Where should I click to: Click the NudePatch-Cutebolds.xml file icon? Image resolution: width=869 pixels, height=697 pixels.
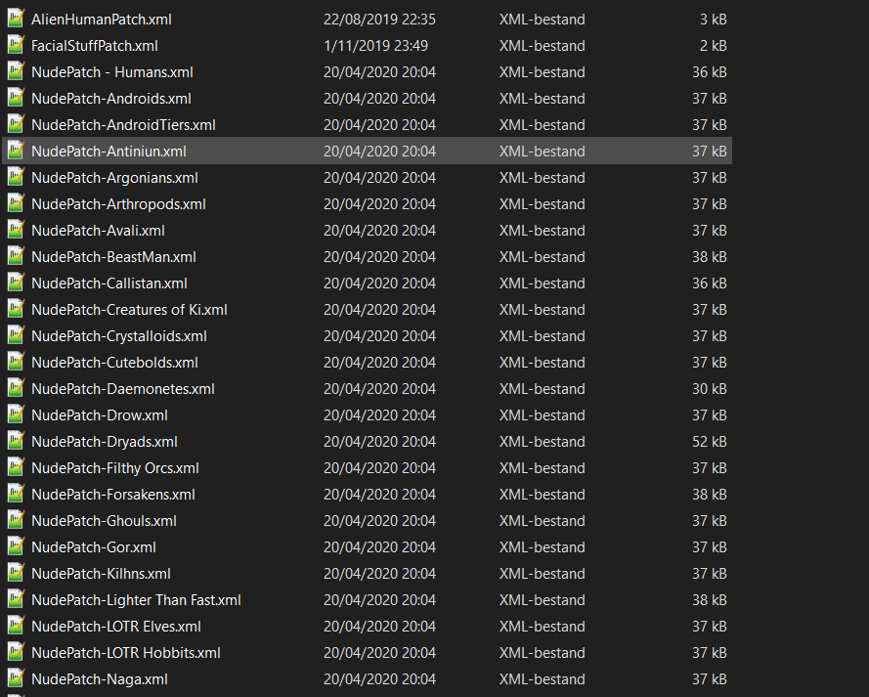point(16,363)
